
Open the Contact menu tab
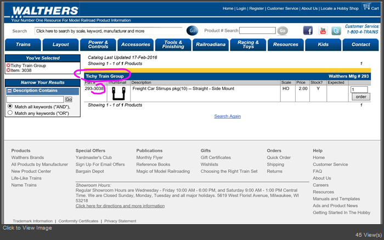[x=360, y=44]
